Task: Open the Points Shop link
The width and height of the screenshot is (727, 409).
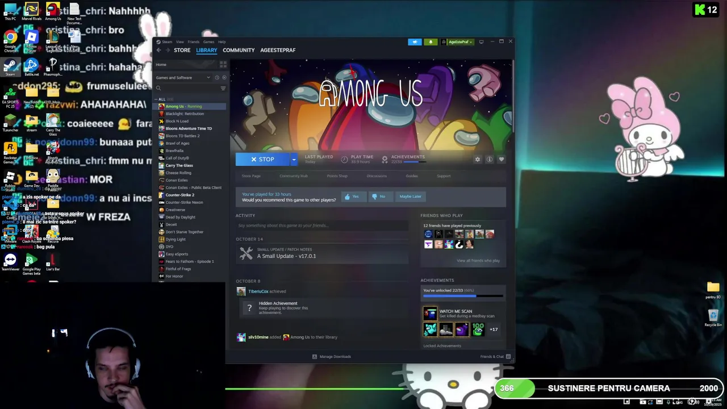Action: pos(337,176)
